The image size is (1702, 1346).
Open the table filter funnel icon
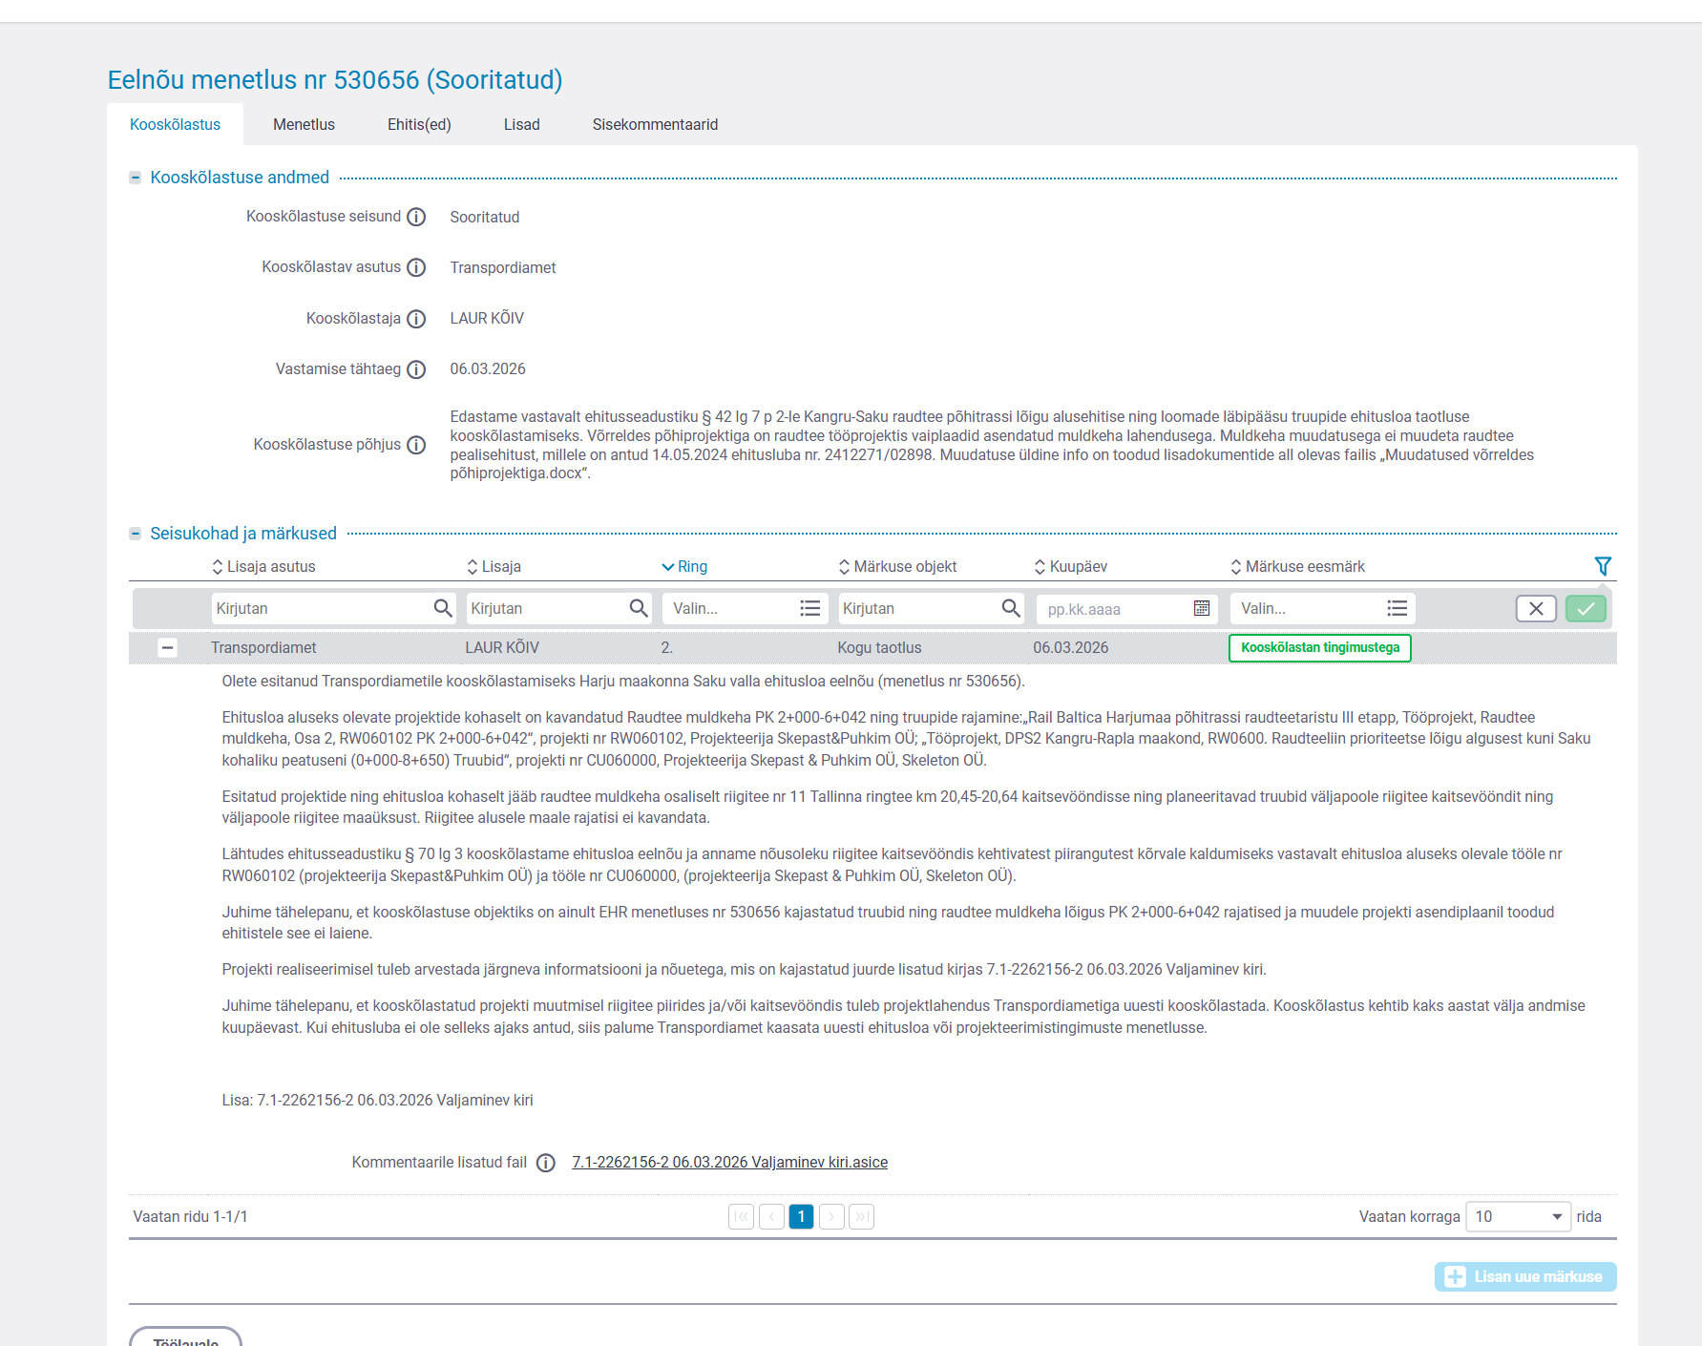[1603, 566]
